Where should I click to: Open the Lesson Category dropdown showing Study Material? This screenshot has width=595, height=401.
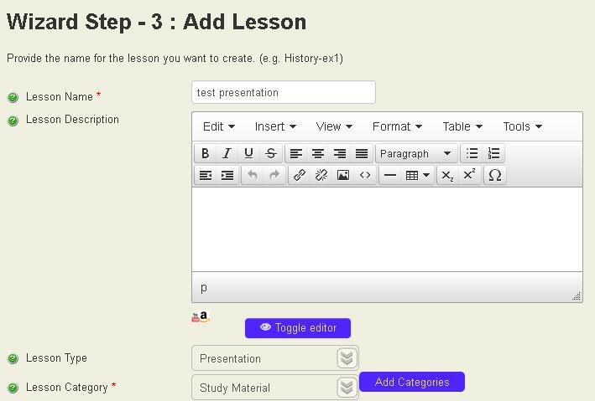click(x=275, y=388)
